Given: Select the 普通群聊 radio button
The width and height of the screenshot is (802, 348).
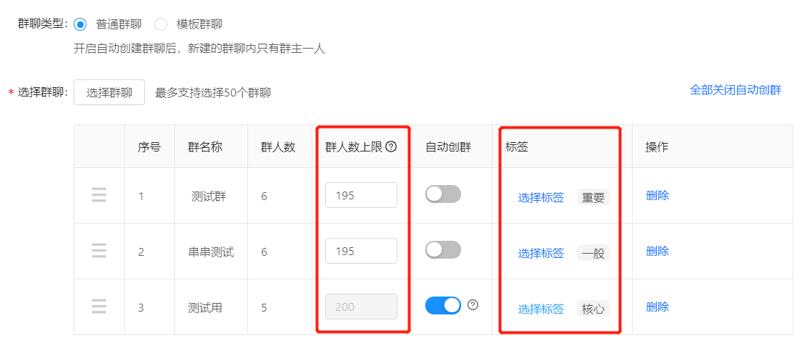Looking at the screenshot, I should pyautogui.click(x=80, y=24).
